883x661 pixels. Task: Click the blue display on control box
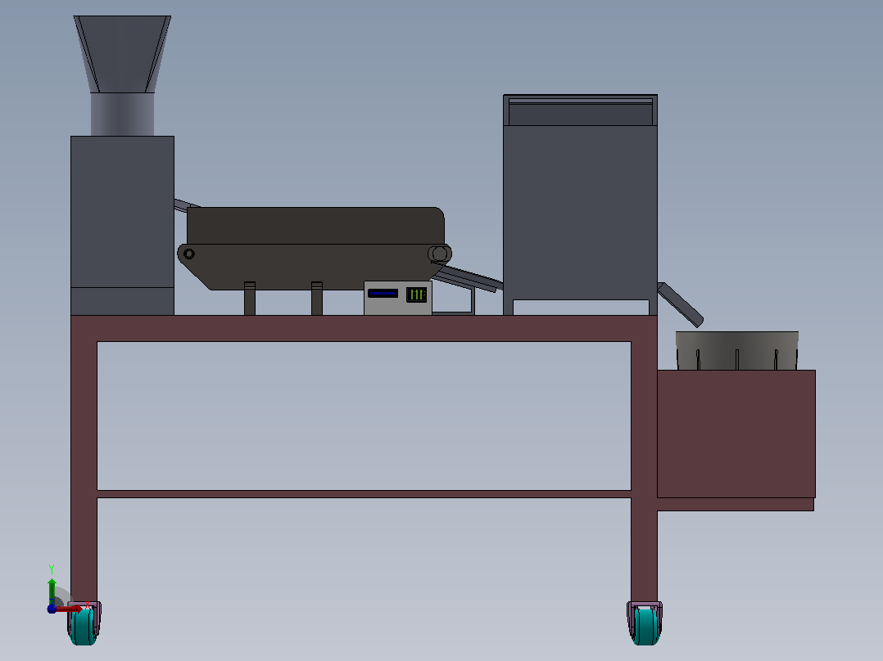383,293
